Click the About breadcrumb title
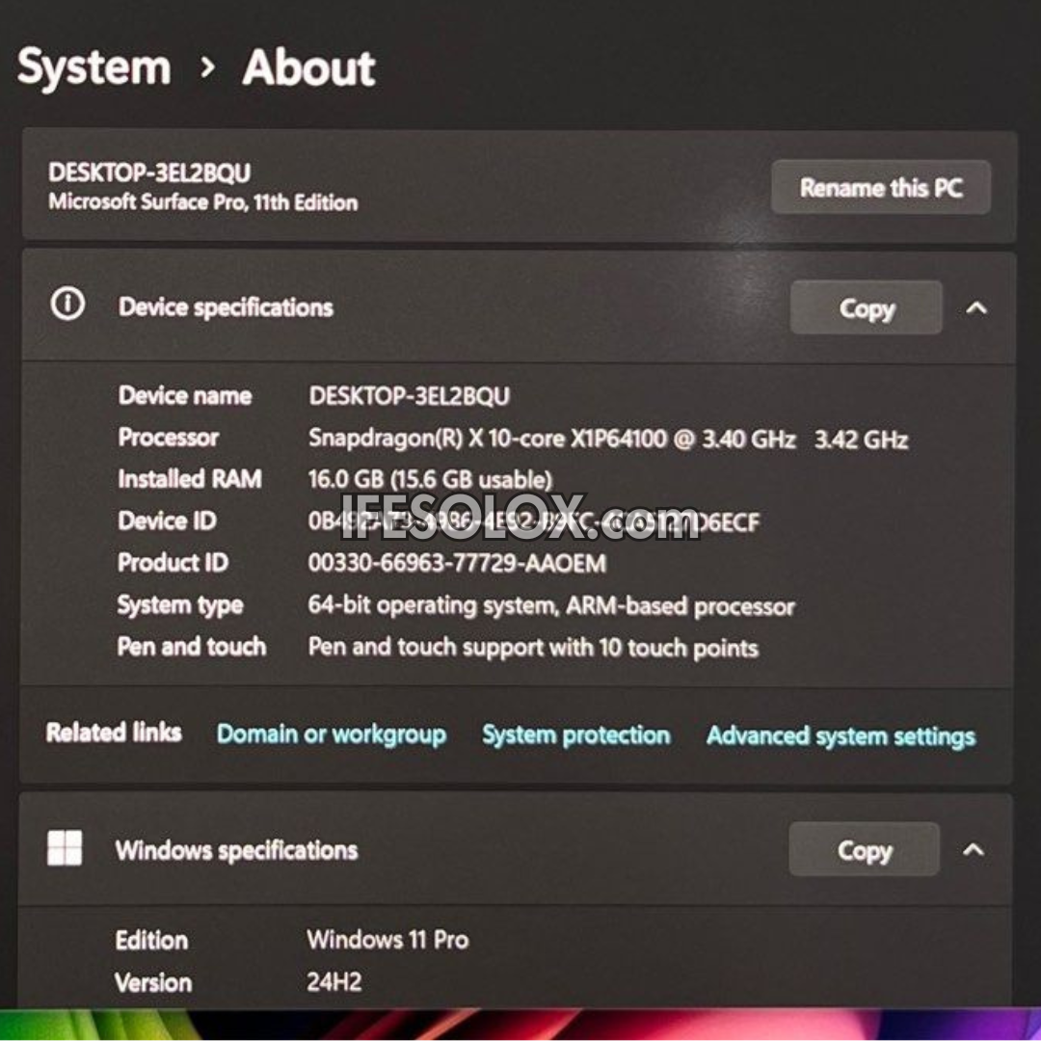Image resolution: width=1041 pixels, height=1041 pixels. coord(308,68)
